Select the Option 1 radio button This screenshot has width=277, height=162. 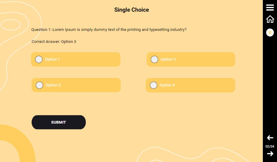click(x=39, y=59)
